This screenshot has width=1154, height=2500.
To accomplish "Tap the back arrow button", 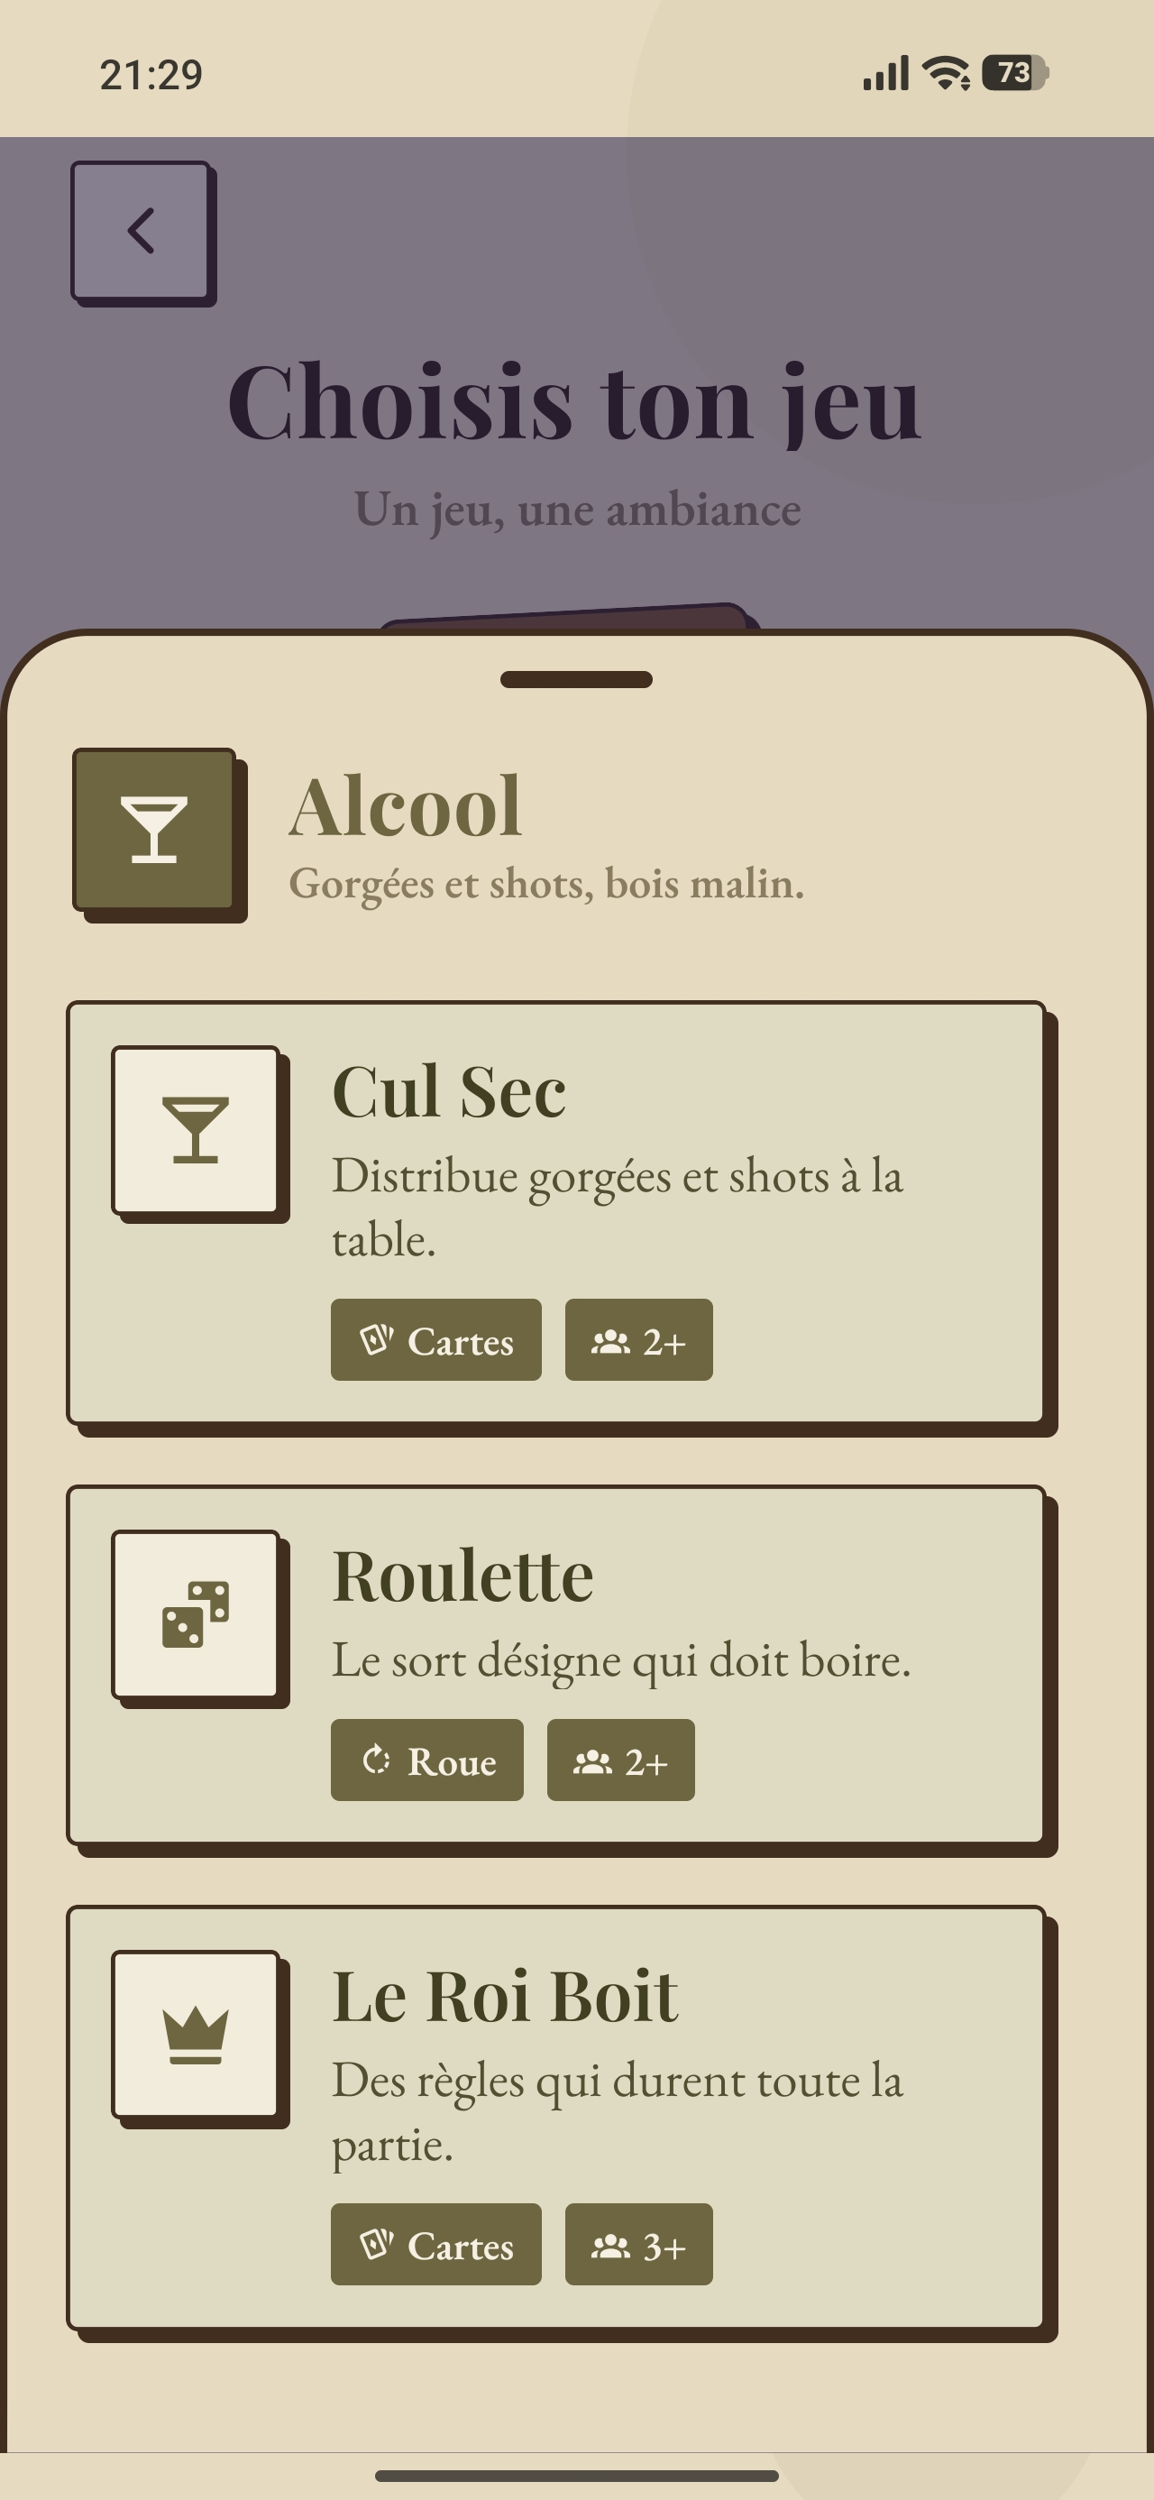I will point(141,231).
